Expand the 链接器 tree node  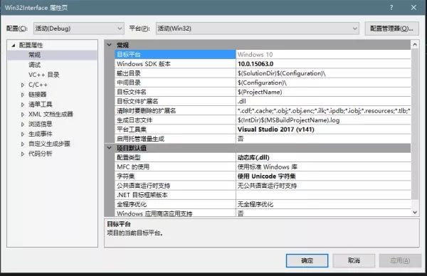(x=23, y=95)
